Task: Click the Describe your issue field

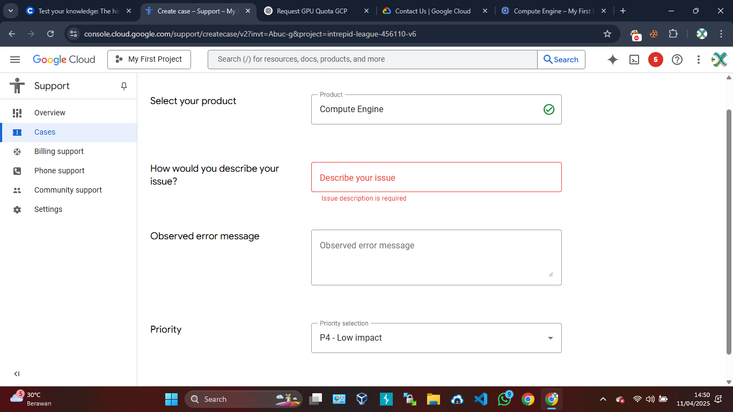Action: (x=436, y=177)
